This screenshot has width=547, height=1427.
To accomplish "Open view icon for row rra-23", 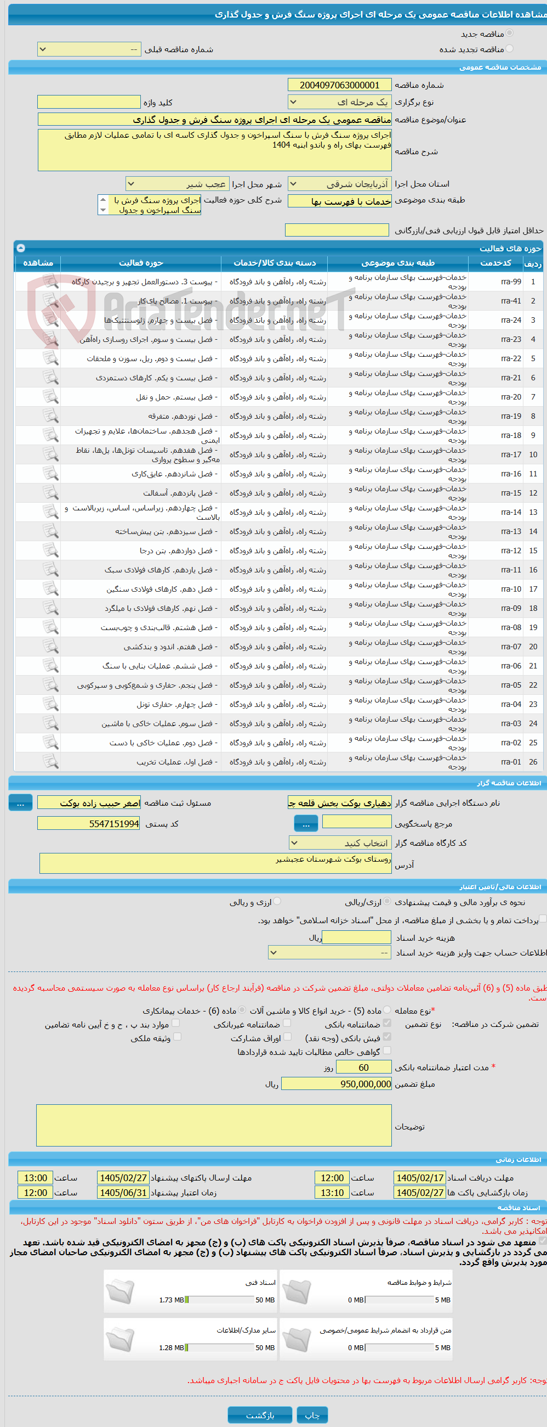I will [x=50, y=339].
